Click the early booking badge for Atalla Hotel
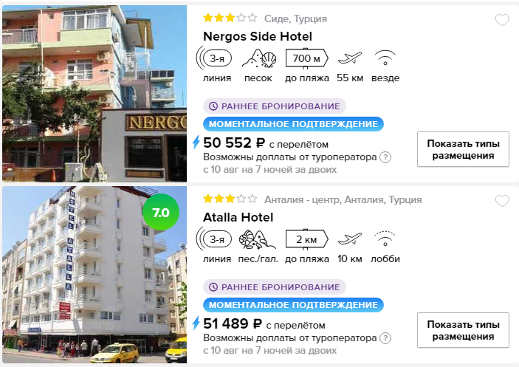Viewport: 519px width, 367px height. point(275,287)
